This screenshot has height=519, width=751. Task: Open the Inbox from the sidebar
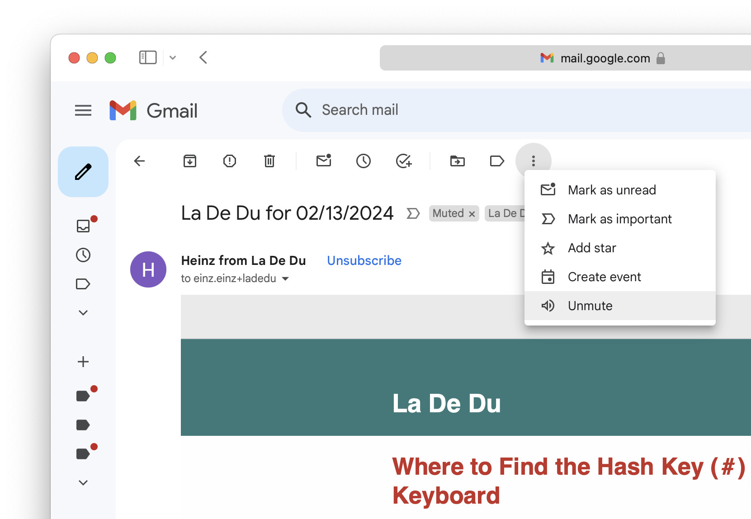click(83, 226)
